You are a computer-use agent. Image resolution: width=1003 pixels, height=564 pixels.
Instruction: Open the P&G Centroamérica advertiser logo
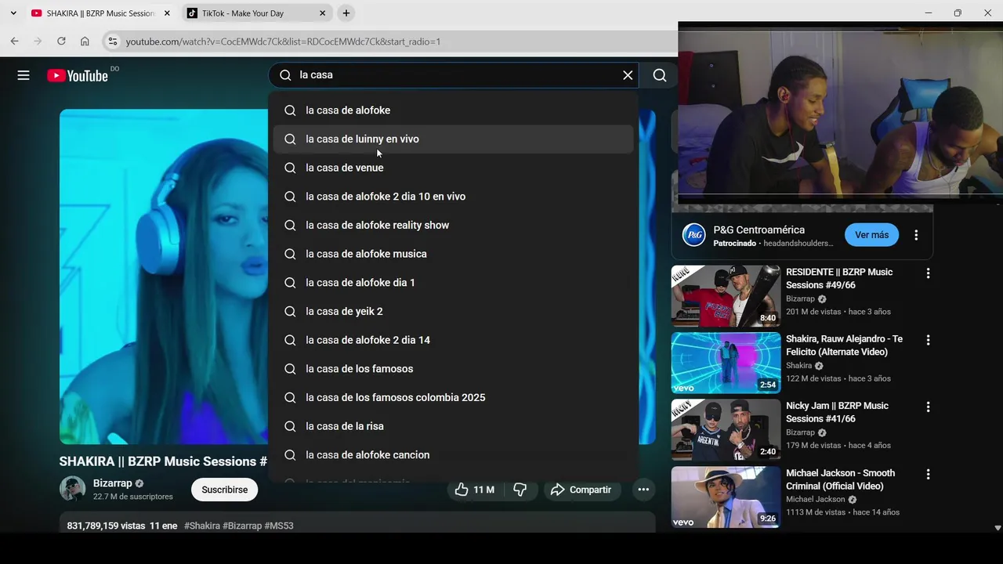[693, 235]
